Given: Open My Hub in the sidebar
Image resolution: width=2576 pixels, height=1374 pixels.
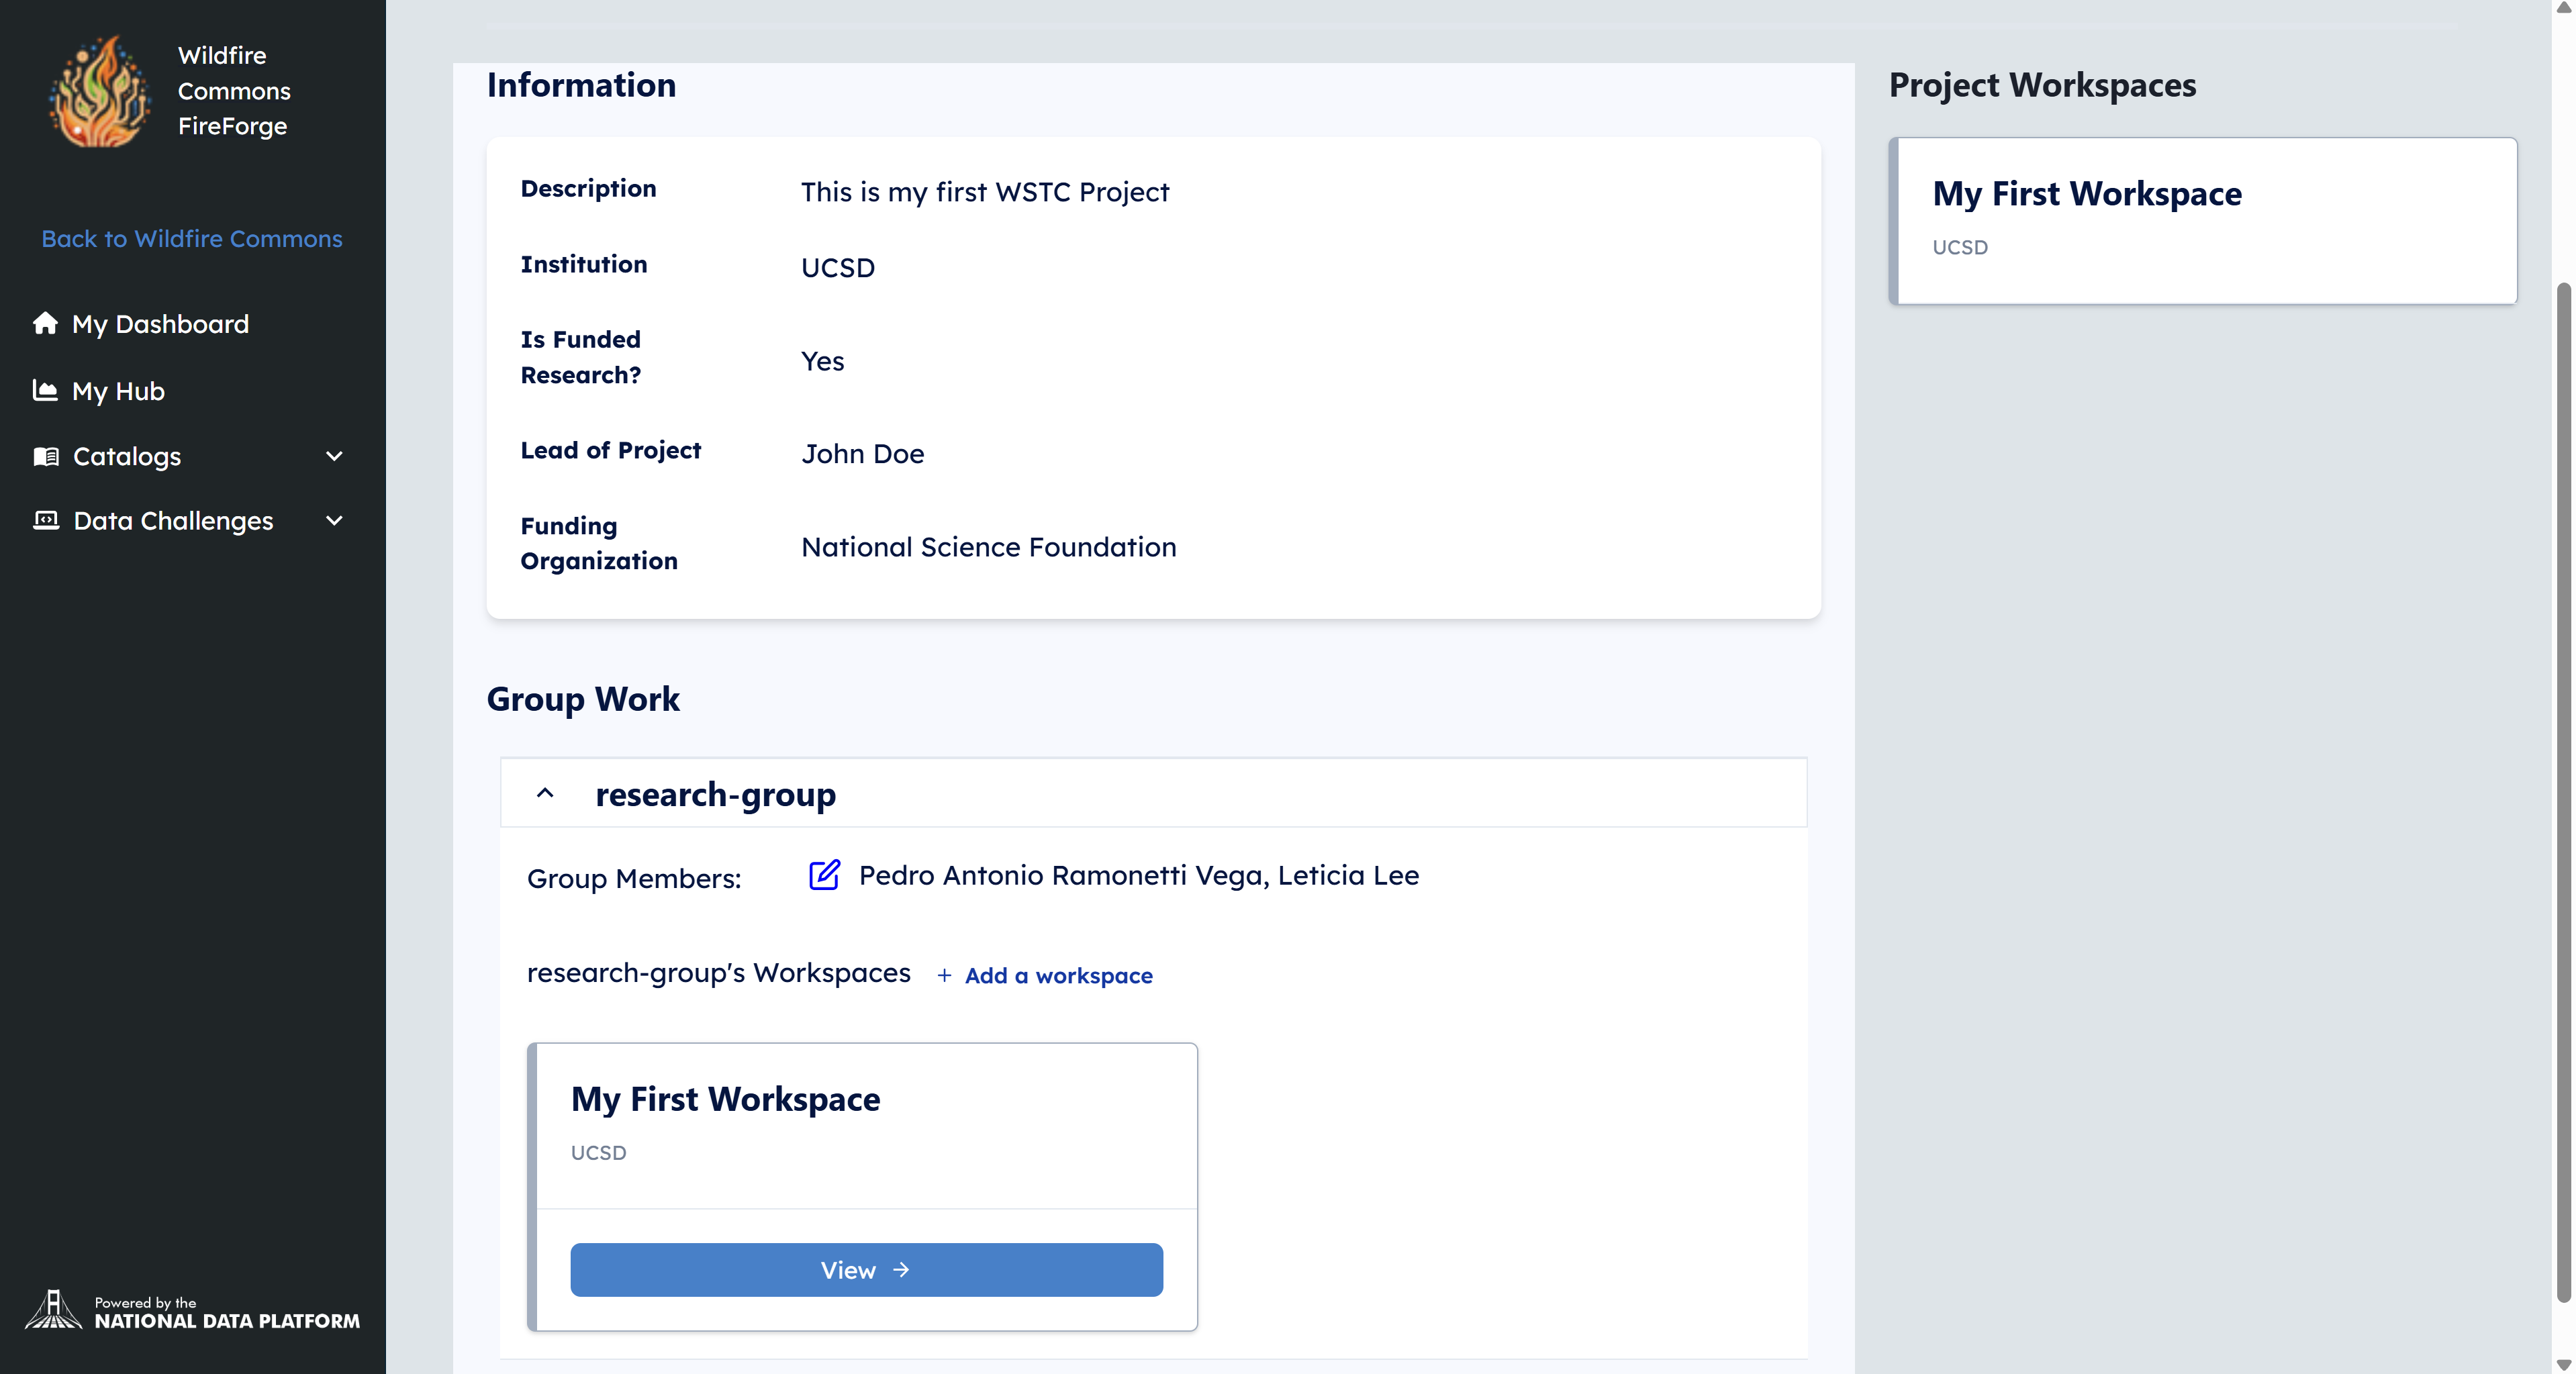Looking at the screenshot, I should 118,391.
